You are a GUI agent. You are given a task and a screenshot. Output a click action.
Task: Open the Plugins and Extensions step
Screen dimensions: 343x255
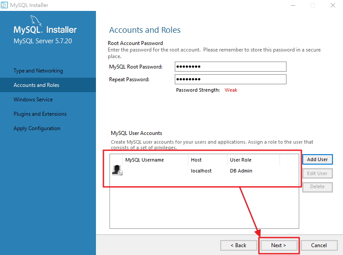[40, 114]
